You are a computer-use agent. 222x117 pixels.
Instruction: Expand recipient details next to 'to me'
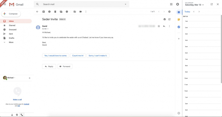(x=48, y=29)
